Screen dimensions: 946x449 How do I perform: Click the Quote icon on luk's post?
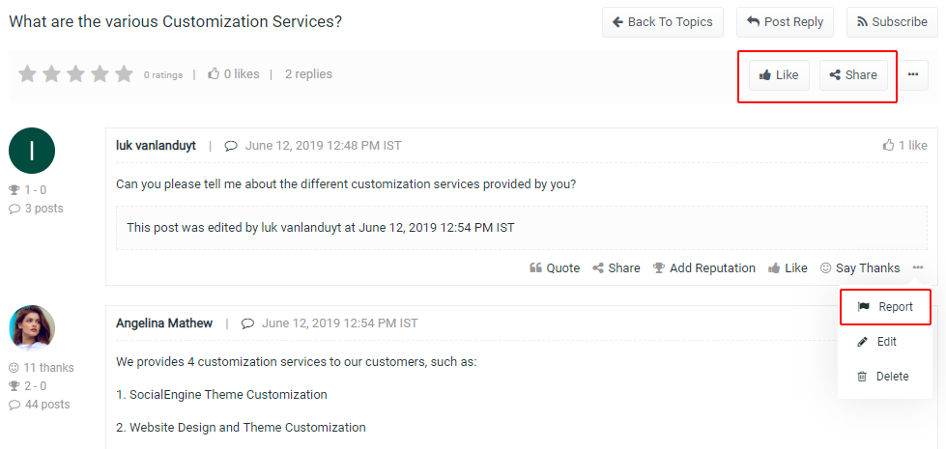535,268
